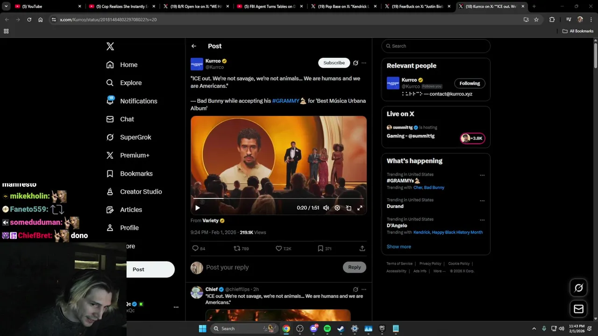598x336 pixels.
Task: Open floating Grok button
Action: pos(578,288)
